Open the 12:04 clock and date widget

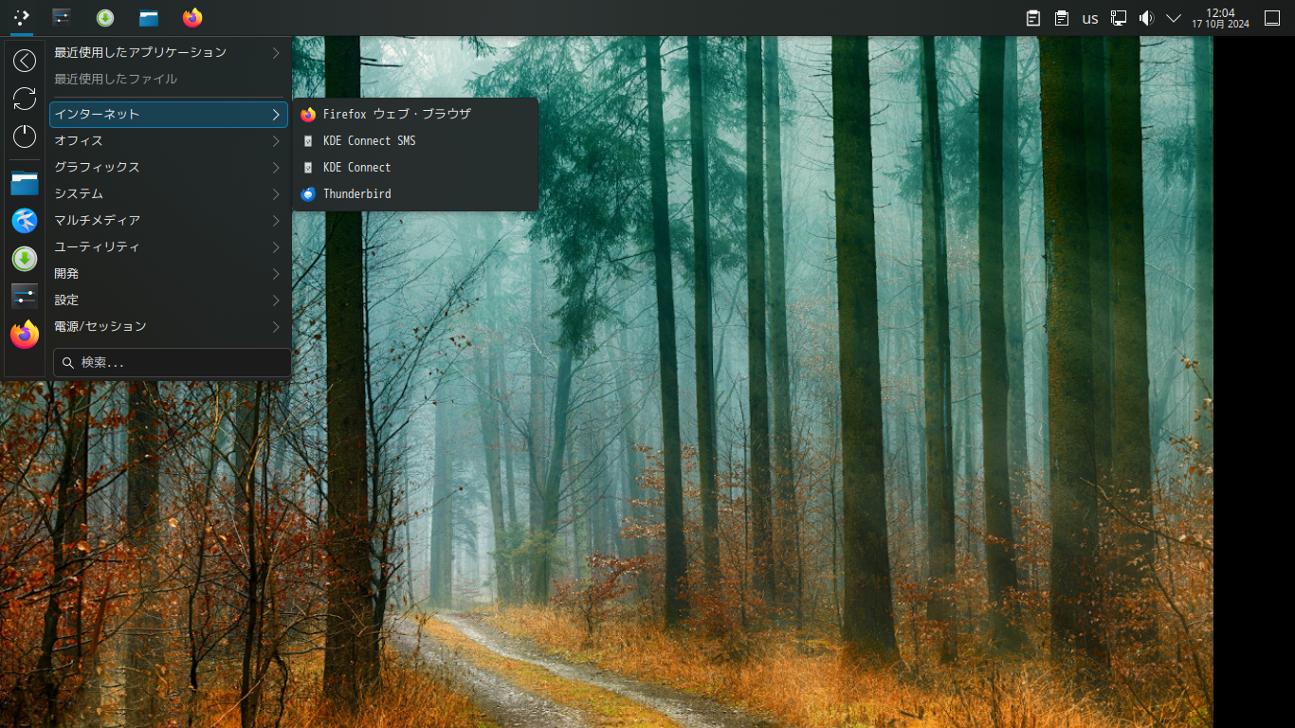click(x=1220, y=18)
